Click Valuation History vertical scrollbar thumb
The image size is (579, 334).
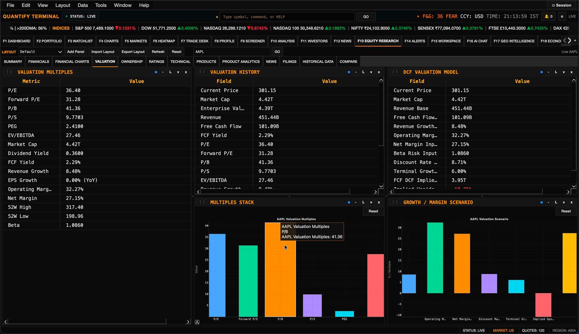(381, 114)
